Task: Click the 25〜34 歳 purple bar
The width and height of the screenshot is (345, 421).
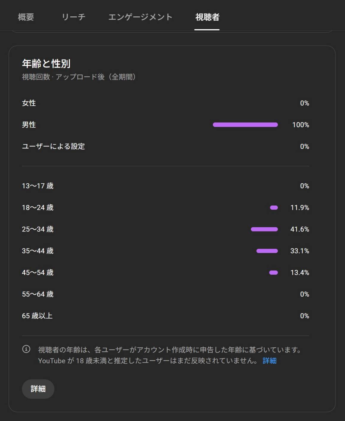Action: [264, 229]
